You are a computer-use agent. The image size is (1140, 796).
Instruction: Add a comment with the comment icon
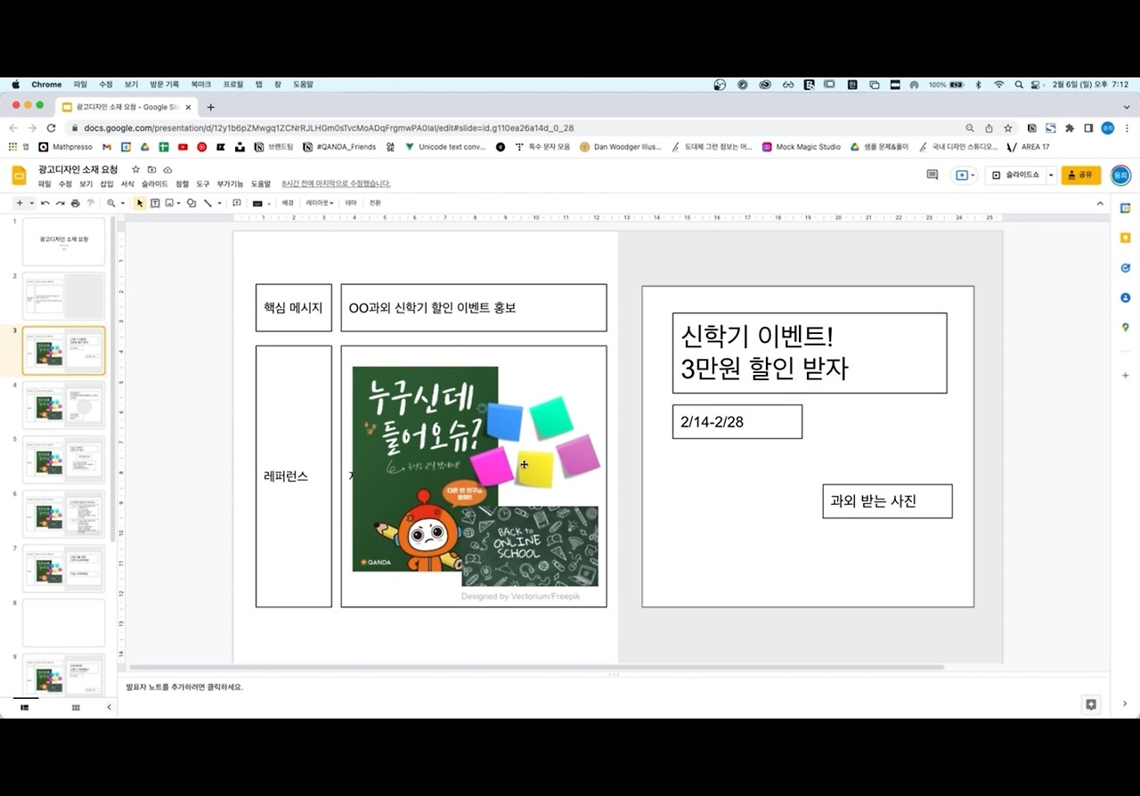click(236, 202)
